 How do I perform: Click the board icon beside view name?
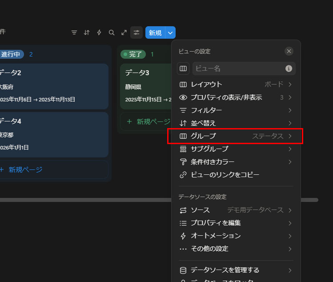(x=183, y=68)
